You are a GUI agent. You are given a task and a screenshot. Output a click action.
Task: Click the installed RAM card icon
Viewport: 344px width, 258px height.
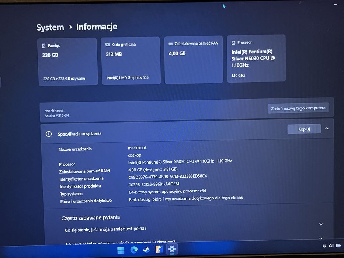tap(170, 44)
